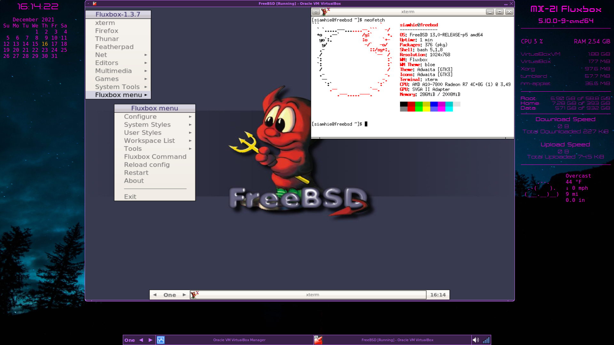Click the left workspace arrow on host taskbar

[x=141, y=340]
